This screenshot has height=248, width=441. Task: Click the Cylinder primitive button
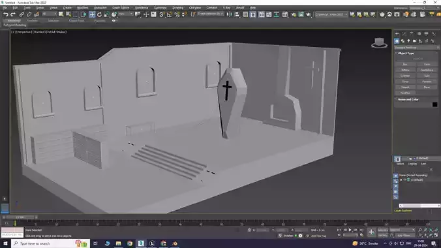click(x=405, y=76)
